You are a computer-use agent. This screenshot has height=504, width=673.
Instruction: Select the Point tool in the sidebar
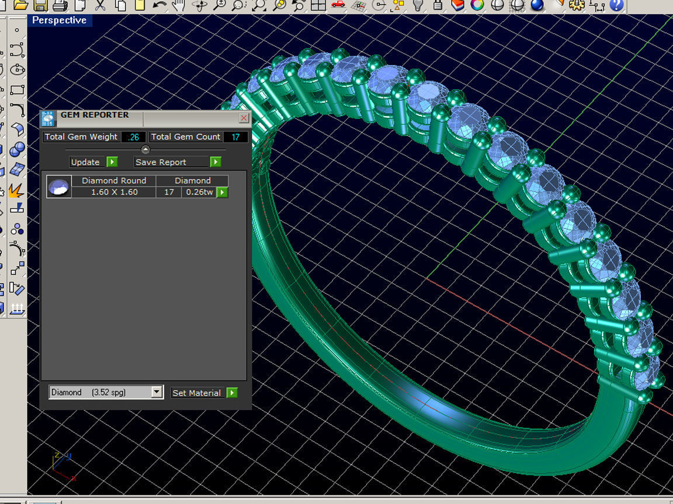tap(17, 30)
